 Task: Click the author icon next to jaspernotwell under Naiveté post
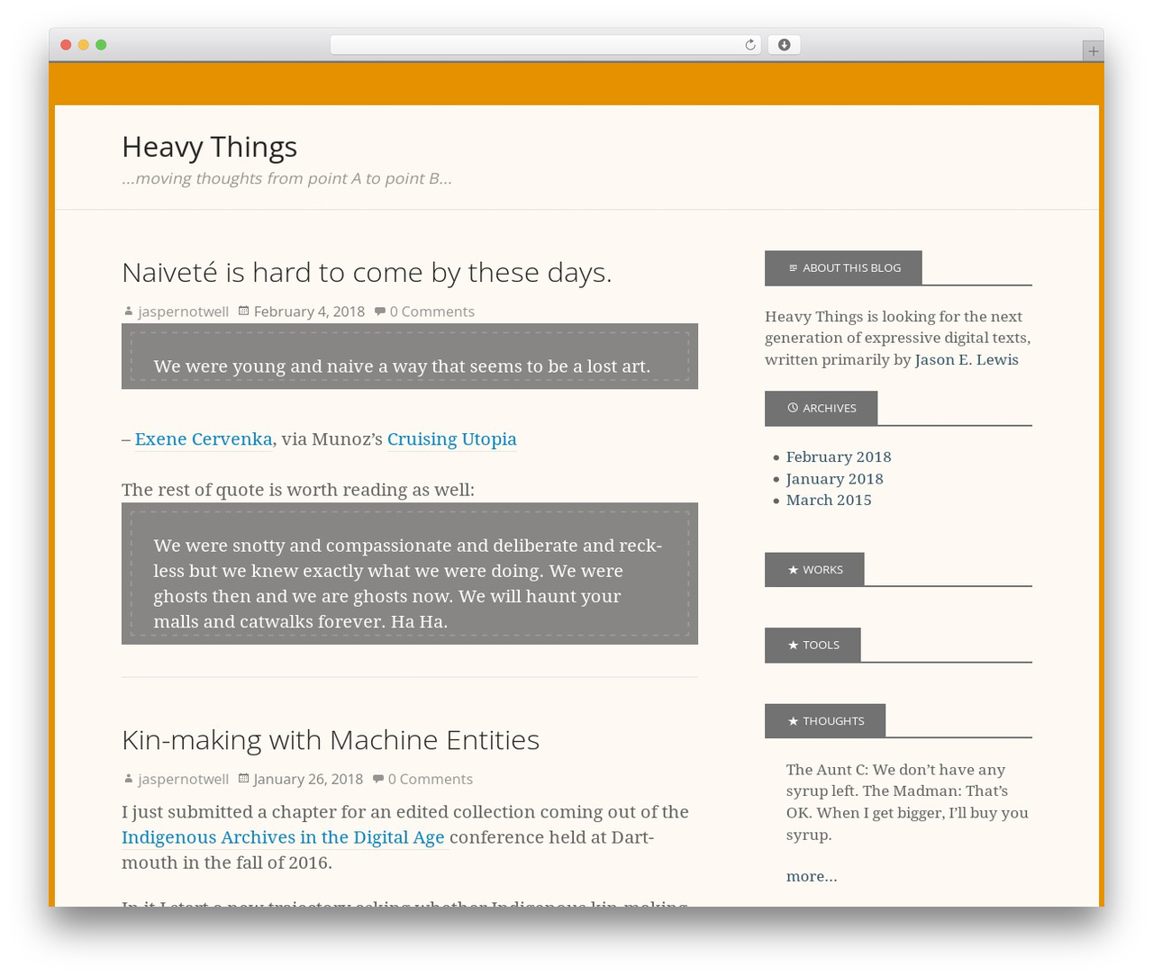coord(128,312)
